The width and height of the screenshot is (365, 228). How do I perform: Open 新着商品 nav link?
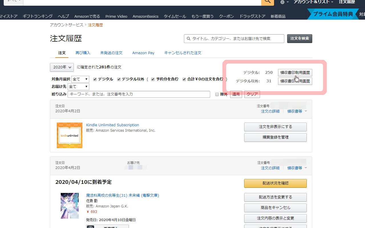coord(278,16)
